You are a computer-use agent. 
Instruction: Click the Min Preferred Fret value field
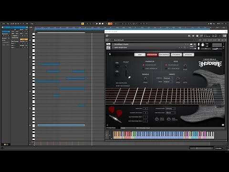pos(145,121)
